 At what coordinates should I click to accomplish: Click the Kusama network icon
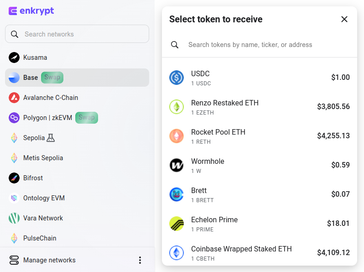click(x=14, y=58)
